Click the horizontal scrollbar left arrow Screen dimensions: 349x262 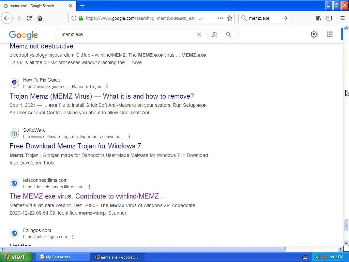coord(2,249)
